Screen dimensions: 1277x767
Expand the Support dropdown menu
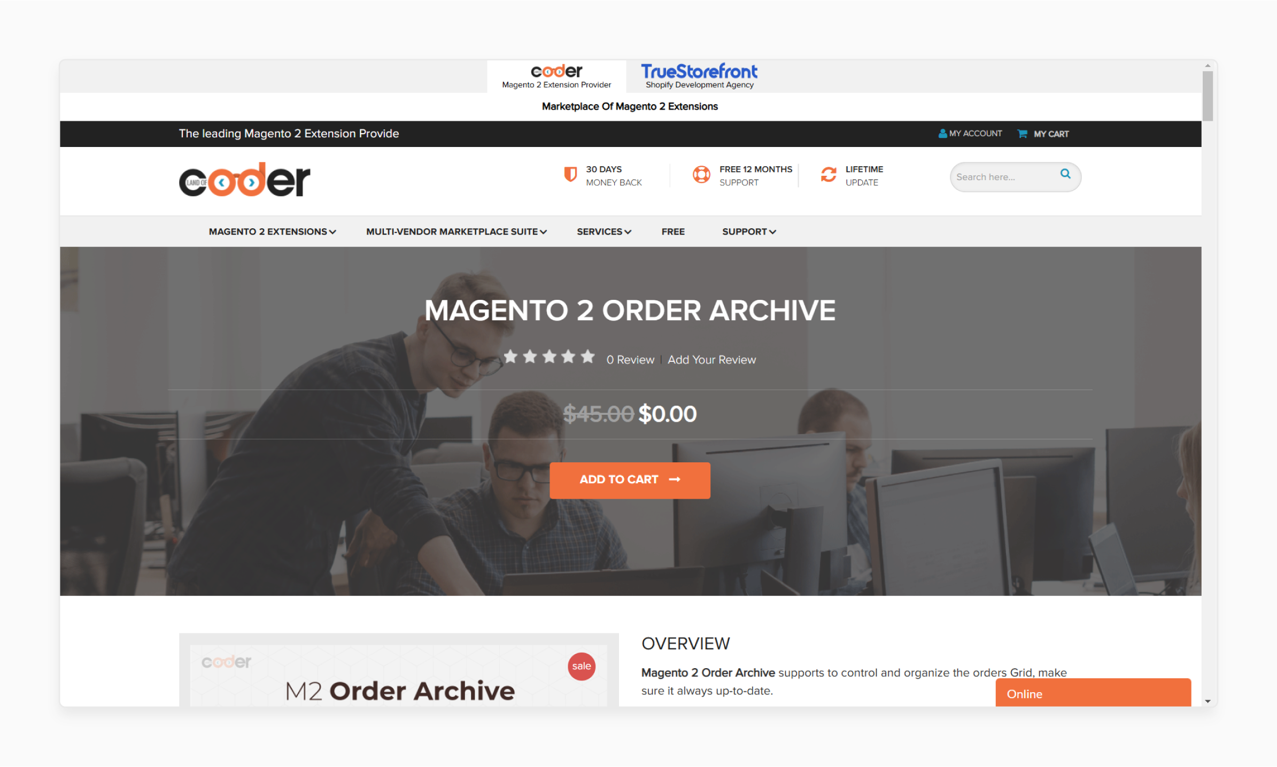(x=747, y=231)
